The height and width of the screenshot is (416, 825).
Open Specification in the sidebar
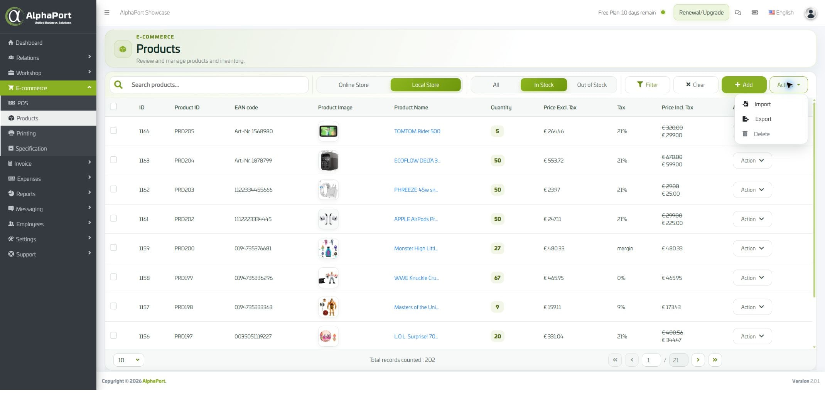point(48,148)
